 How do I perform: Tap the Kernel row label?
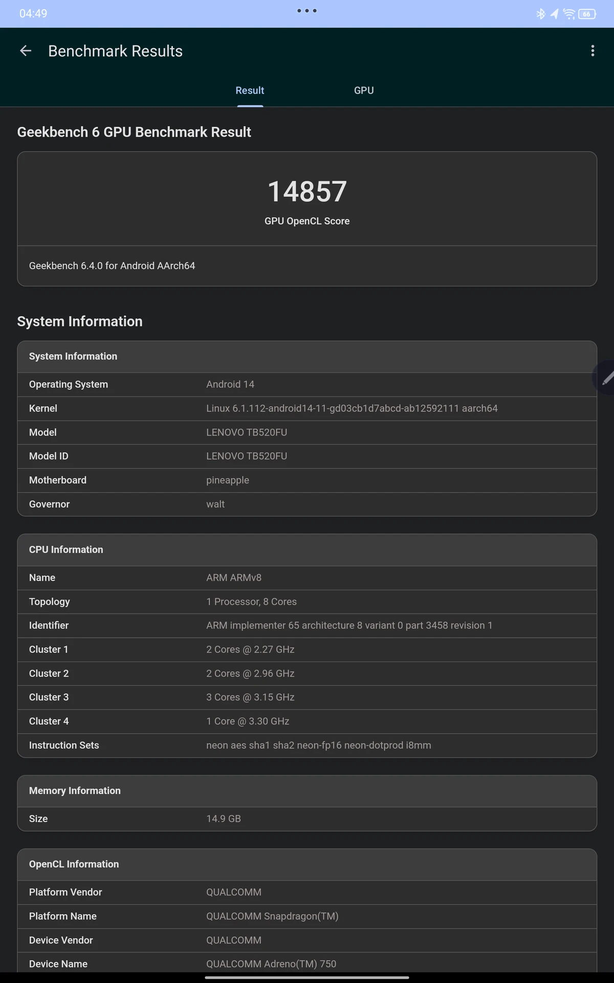pyautogui.click(x=43, y=409)
